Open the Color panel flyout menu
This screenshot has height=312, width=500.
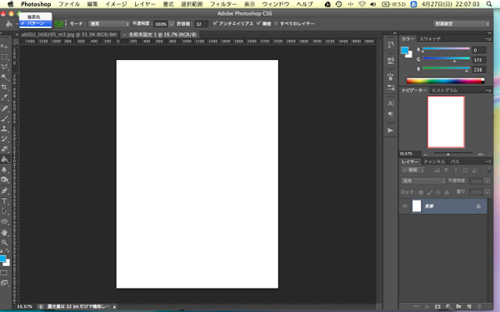489,38
